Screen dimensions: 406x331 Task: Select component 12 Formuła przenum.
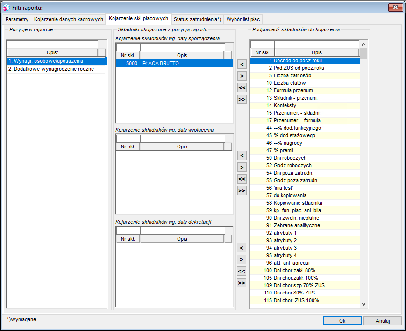(x=305, y=90)
